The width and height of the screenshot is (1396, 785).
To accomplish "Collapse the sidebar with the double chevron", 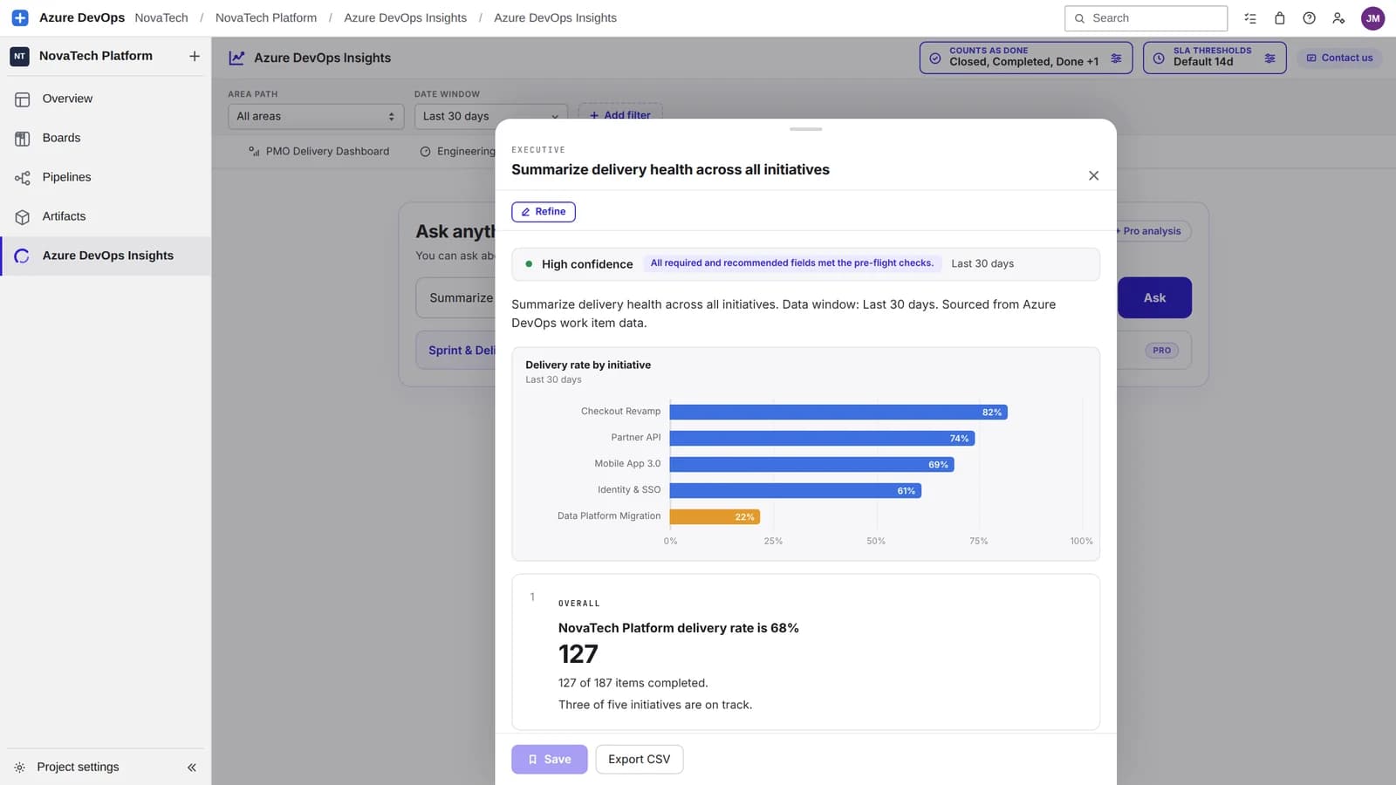I will point(192,768).
